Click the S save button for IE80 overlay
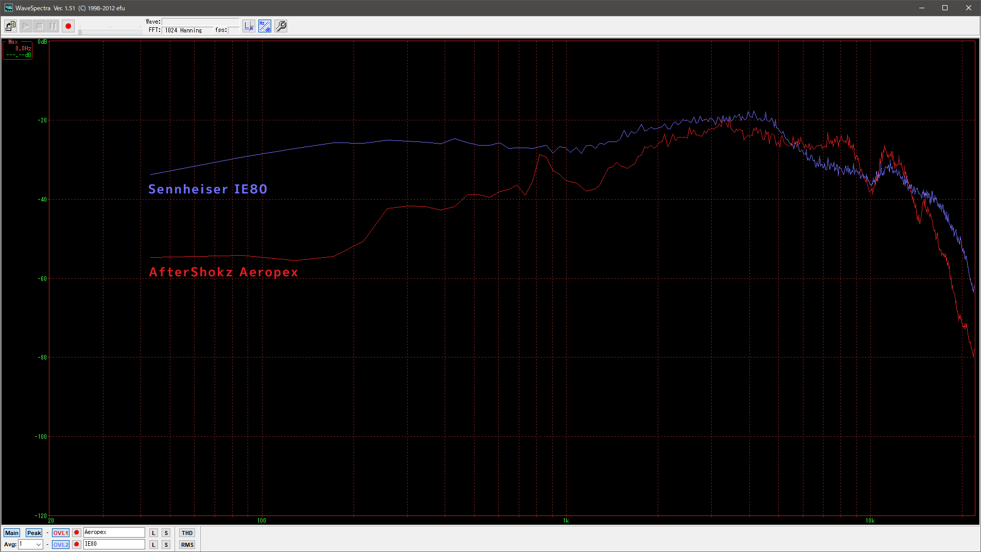Image resolution: width=981 pixels, height=552 pixels. click(x=166, y=544)
